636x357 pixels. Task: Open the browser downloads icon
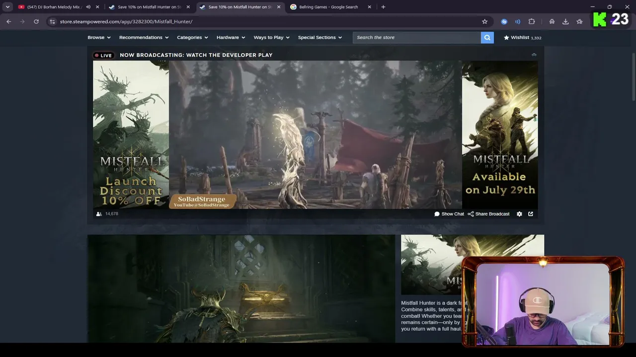pyautogui.click(x=565, y=21)
